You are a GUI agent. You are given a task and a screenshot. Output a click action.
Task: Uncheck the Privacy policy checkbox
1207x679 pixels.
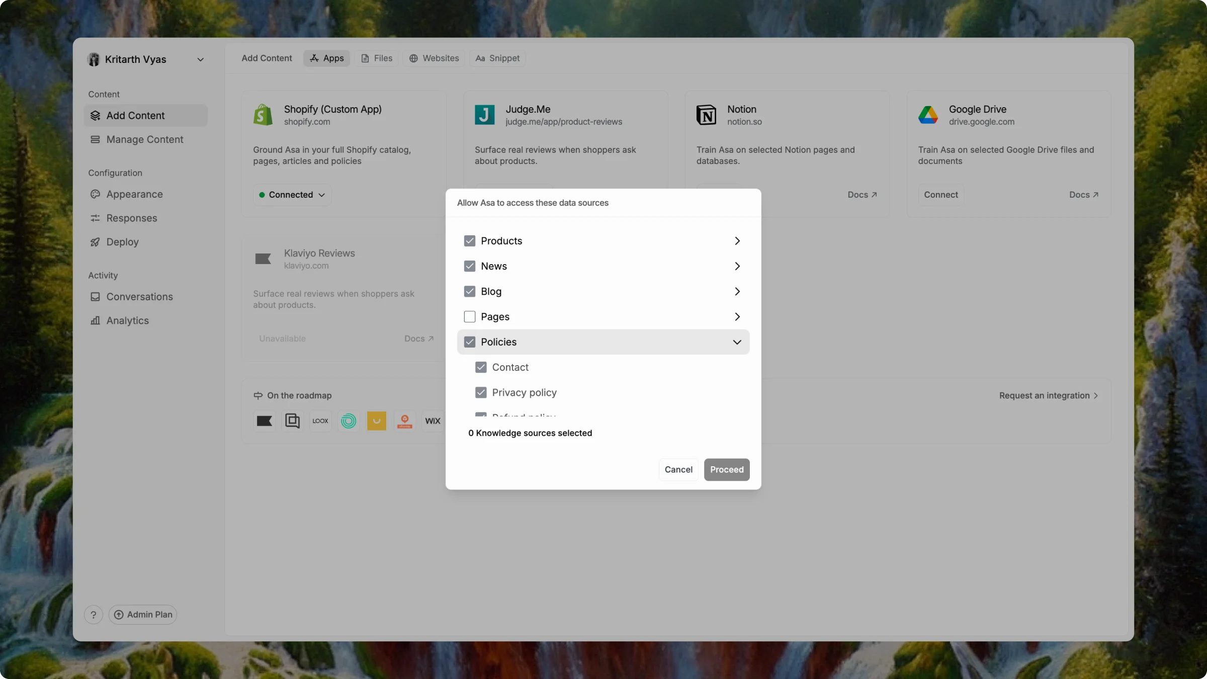point(481,392)
